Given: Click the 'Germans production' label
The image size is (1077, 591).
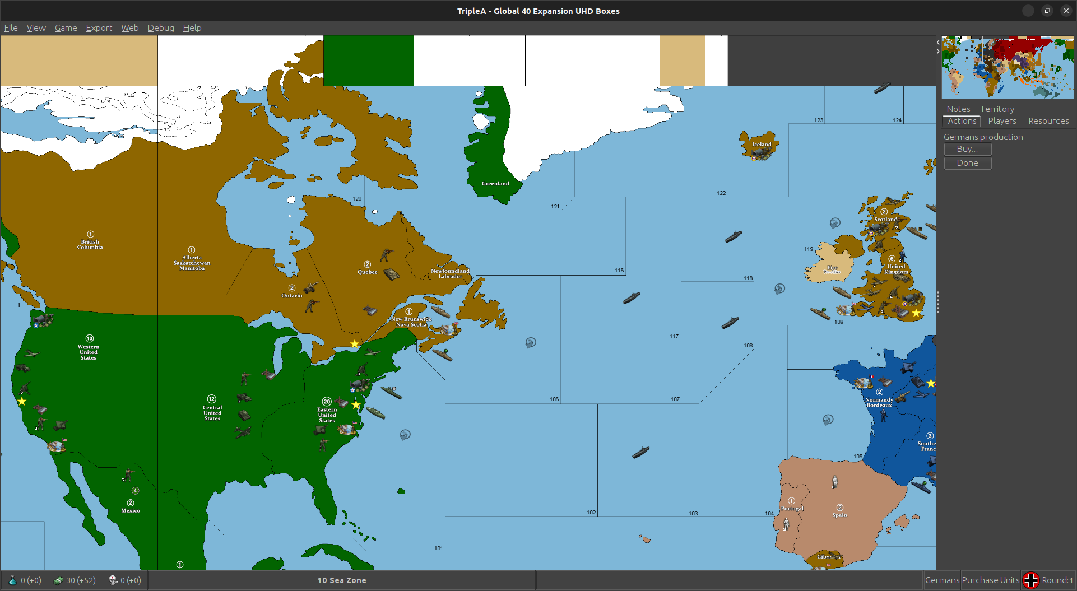Looking at the screenshot, I should [x=983, y=137].
